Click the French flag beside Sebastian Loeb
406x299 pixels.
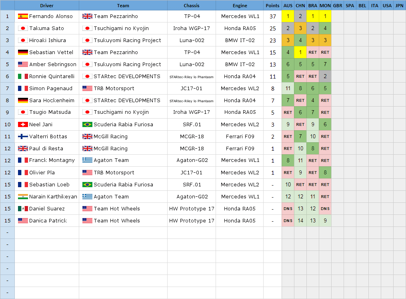pyautogui.click(x=23, y=184)
